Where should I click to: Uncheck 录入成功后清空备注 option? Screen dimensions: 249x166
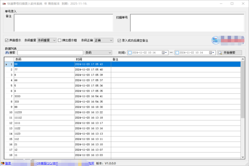point(119,40)
